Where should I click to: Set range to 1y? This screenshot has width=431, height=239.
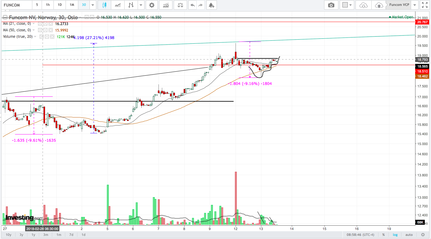(x=33, y=235)
